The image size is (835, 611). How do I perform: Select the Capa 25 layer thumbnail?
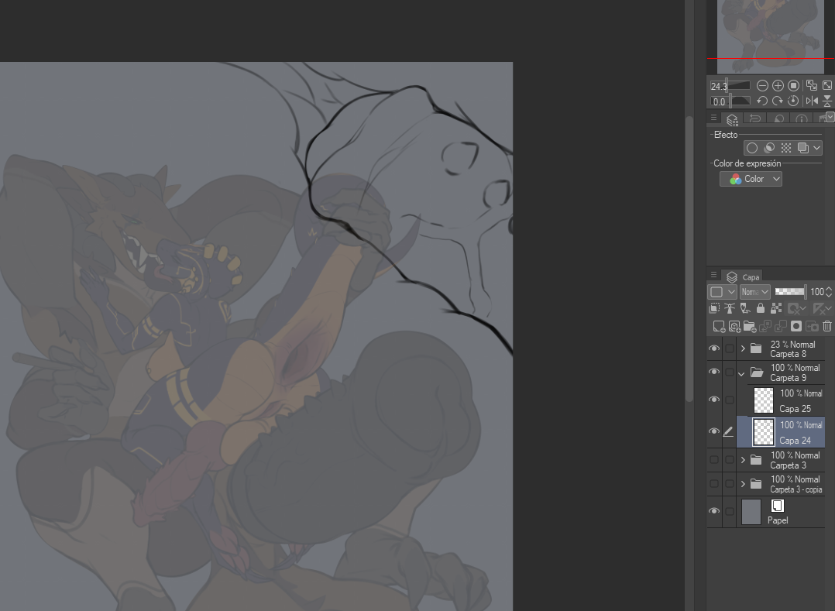point(763,400)
